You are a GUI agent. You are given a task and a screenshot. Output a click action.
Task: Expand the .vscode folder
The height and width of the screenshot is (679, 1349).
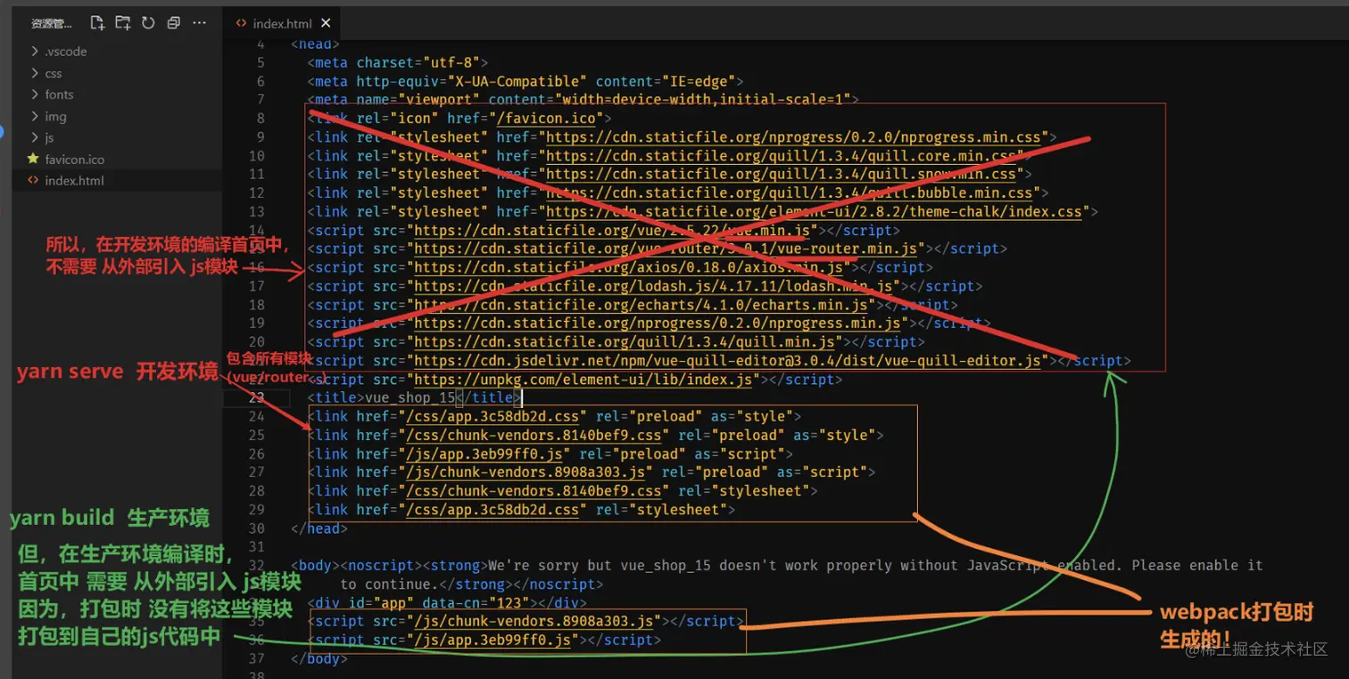tap(66, 52)
